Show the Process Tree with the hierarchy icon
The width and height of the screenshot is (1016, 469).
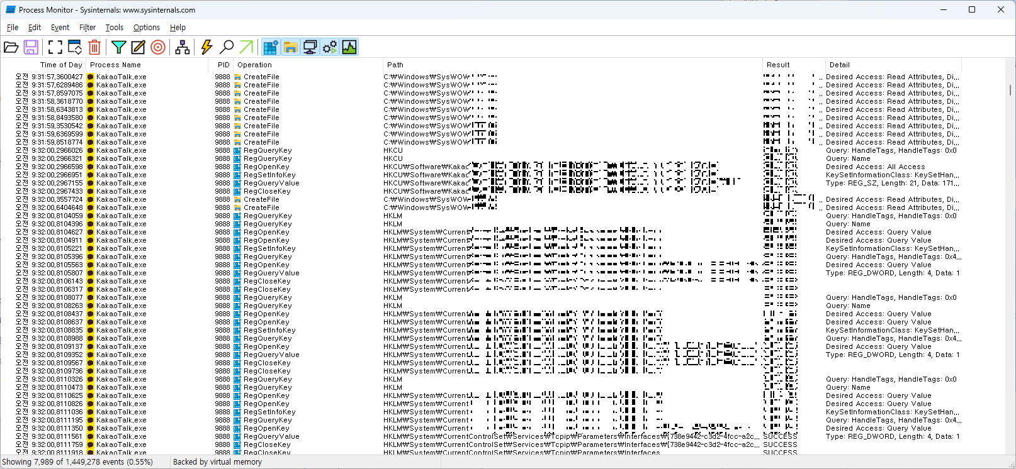183,47
